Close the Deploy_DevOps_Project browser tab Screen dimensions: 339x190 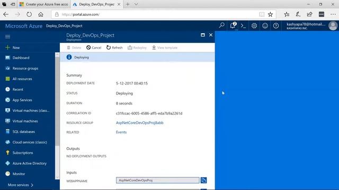[119, 4]
